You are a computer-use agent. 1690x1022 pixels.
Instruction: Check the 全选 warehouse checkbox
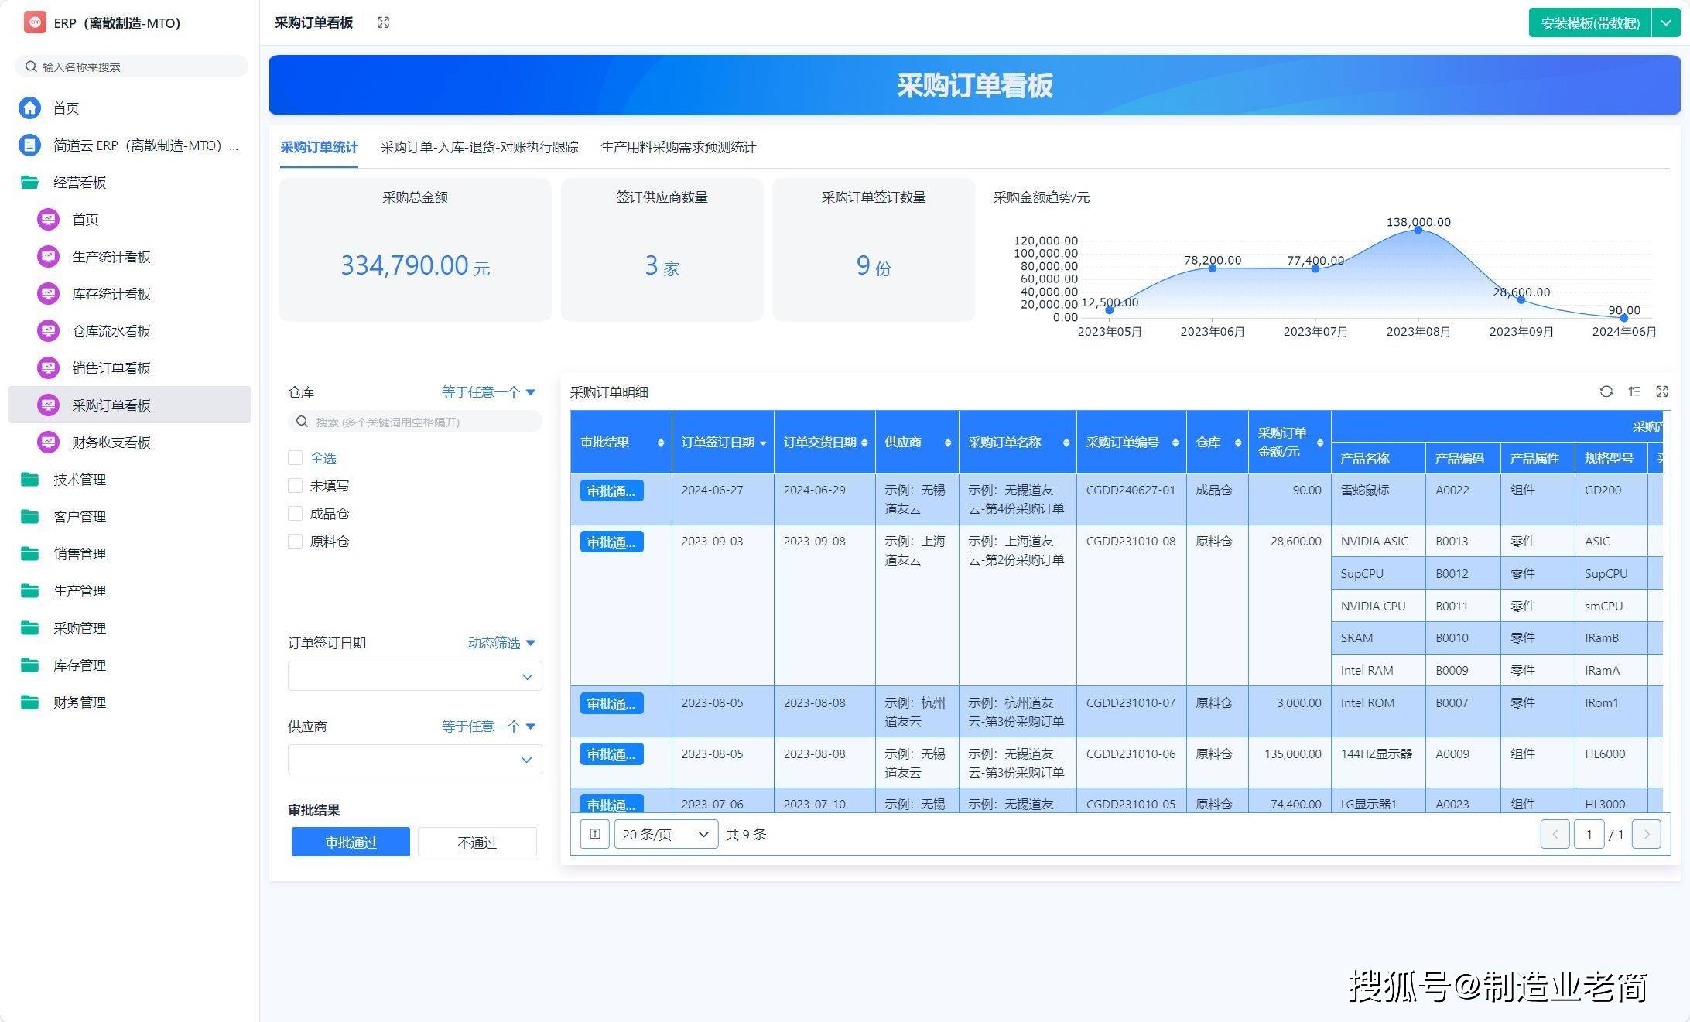(x=295, y=457)
